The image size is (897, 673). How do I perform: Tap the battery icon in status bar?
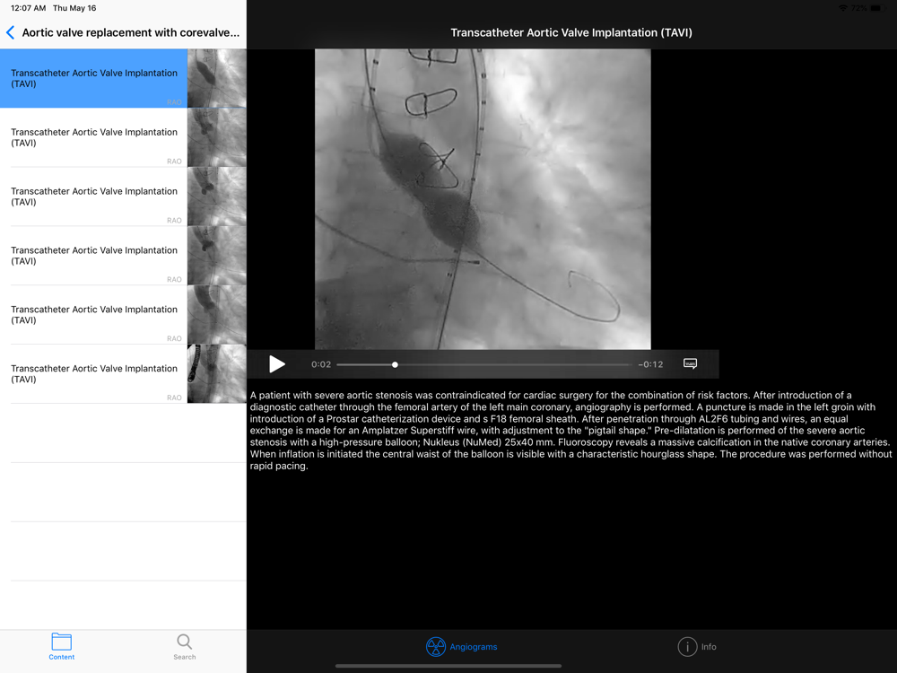click(876, 8)
